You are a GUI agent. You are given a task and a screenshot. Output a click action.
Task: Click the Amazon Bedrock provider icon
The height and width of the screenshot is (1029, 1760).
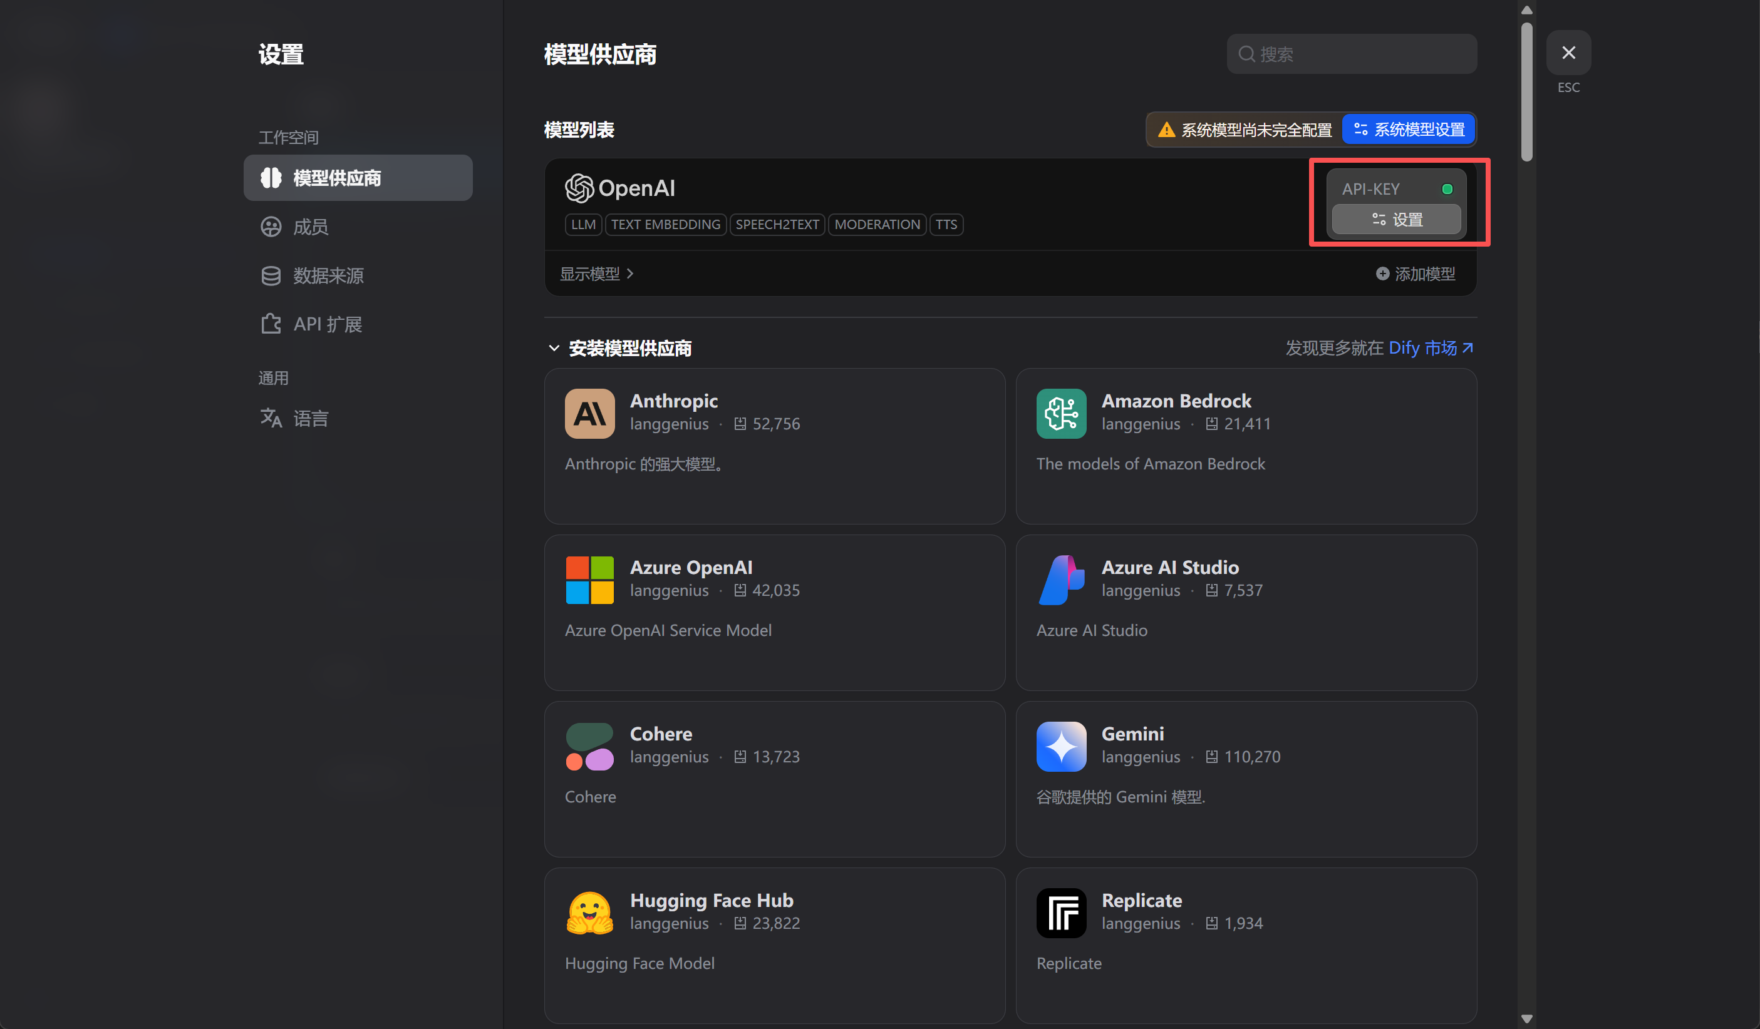point(1061,413)
